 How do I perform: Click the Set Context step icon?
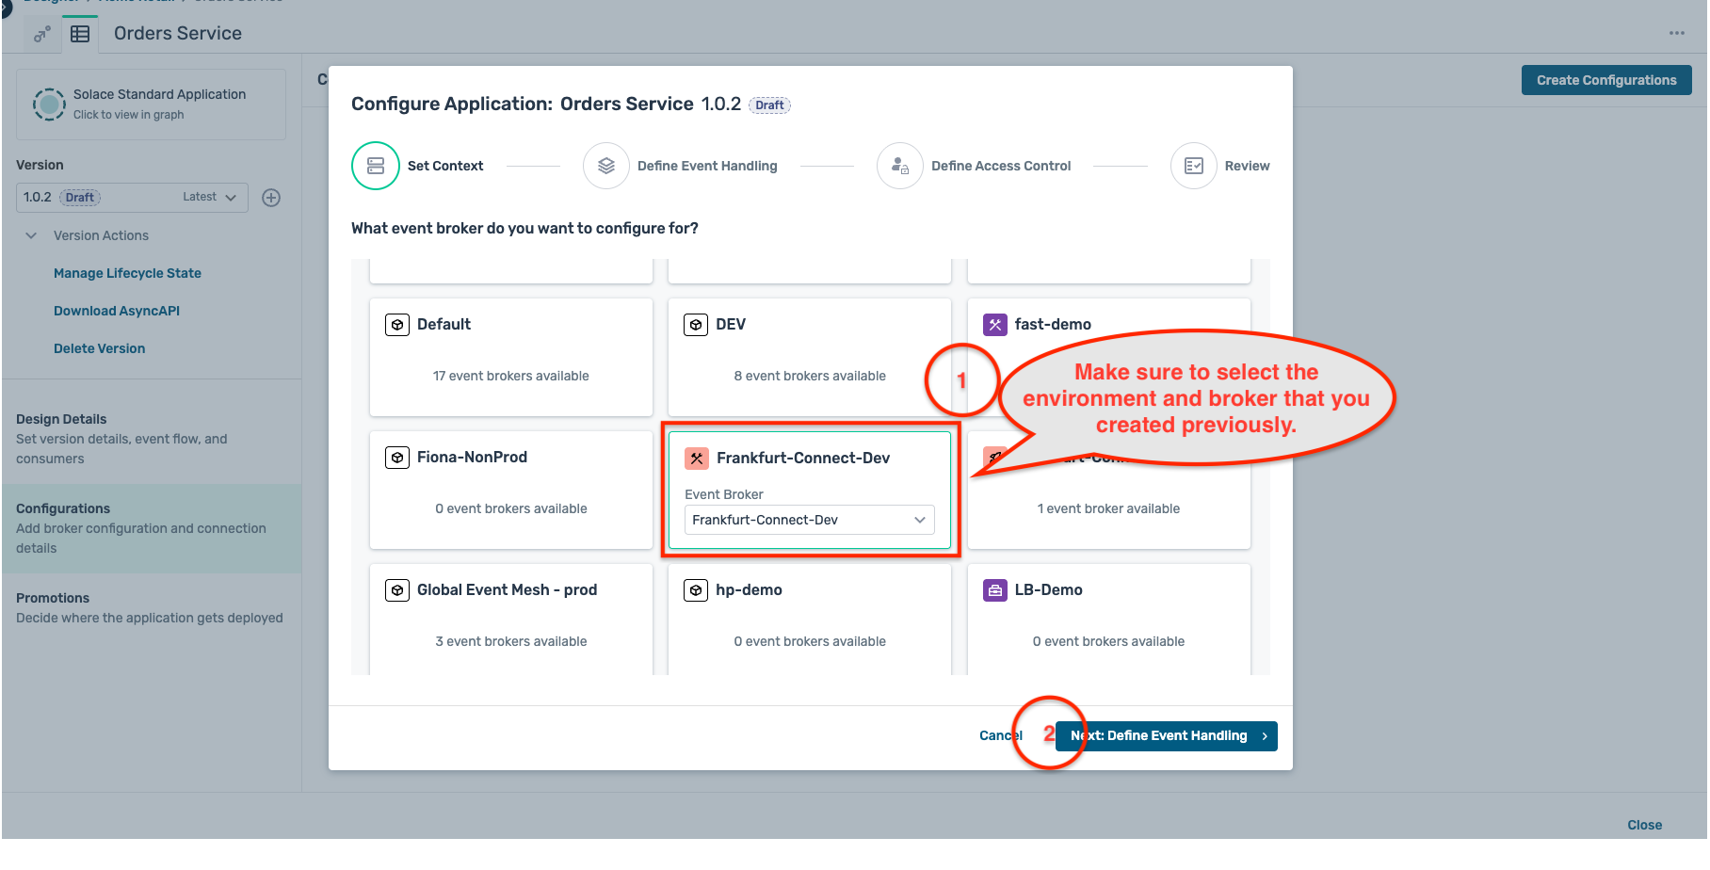click(375, 165)
